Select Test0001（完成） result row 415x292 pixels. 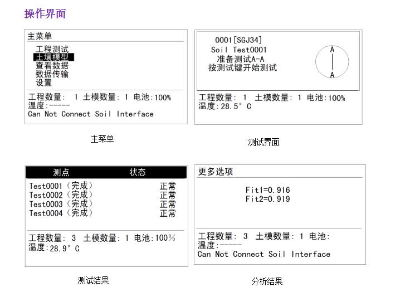coord(61,186)
